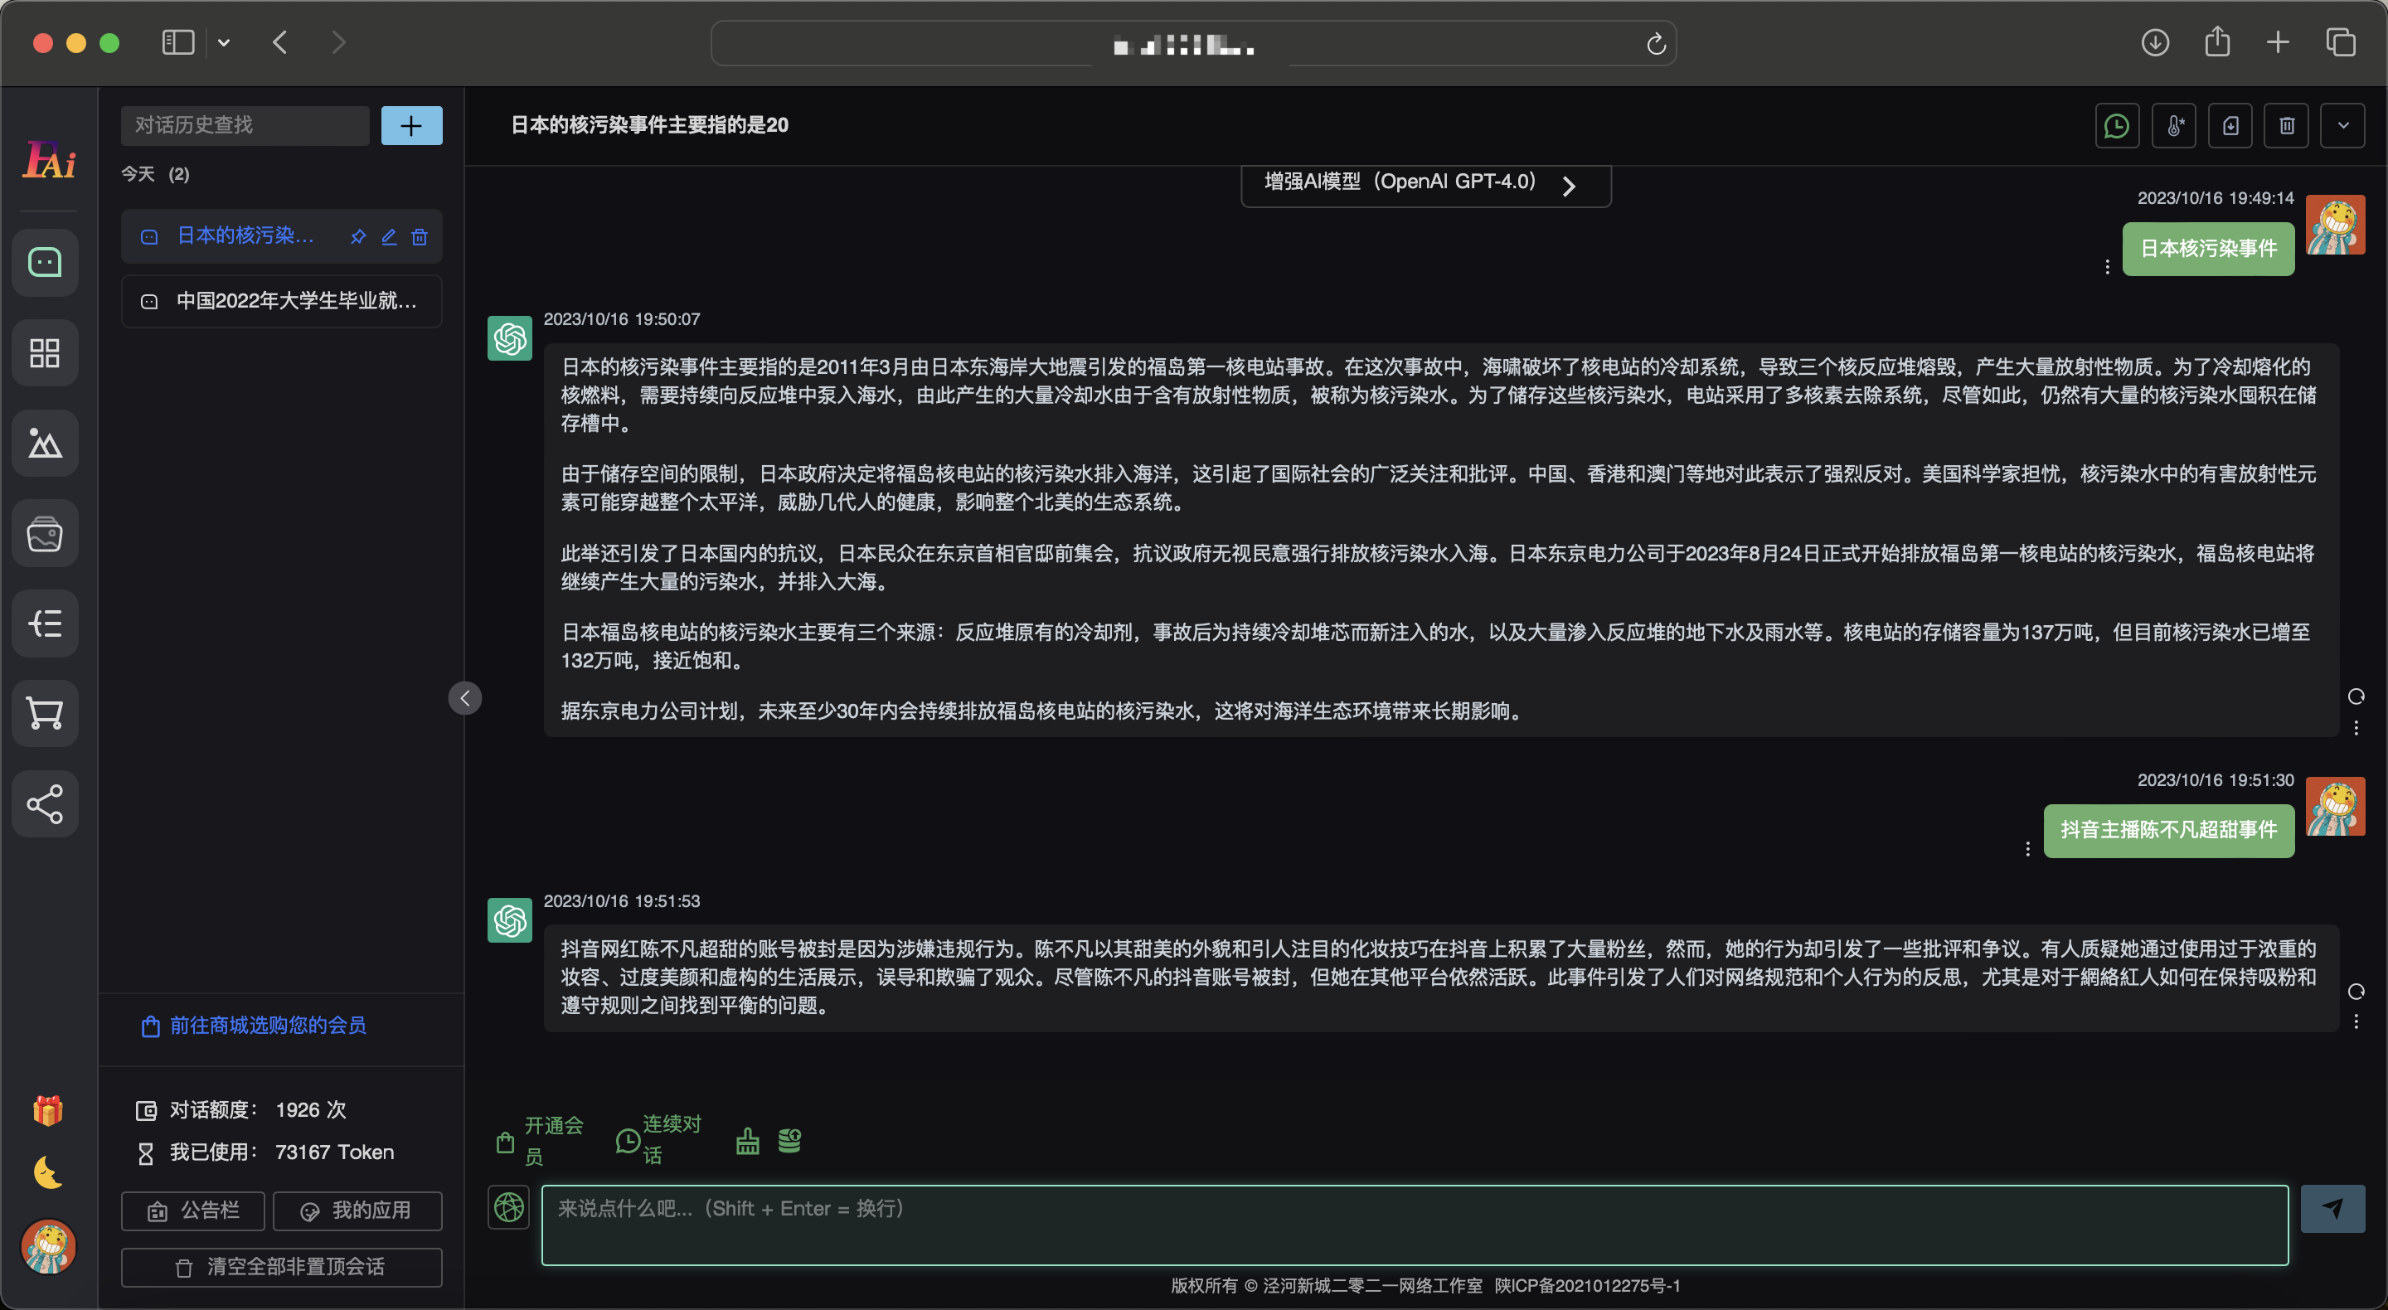This screenshot has height=1310, width=2388.
Task: Create a new conversation with plus button
Action: (411, 125)
